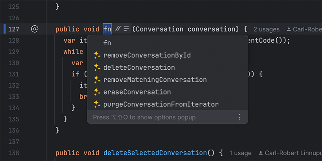Click the deleteSelectedConversation method name
This screenshot has height=161, width=322.
coord(155,153)
